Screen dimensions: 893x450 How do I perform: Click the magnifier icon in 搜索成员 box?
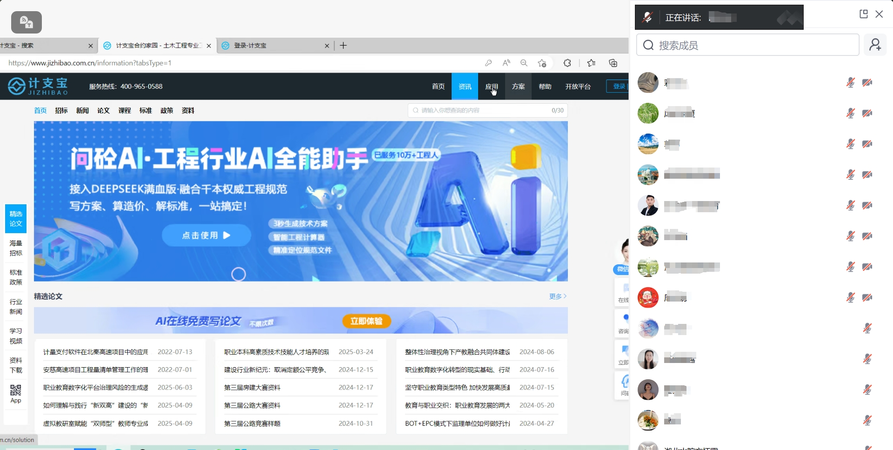[x=648, y=45]
